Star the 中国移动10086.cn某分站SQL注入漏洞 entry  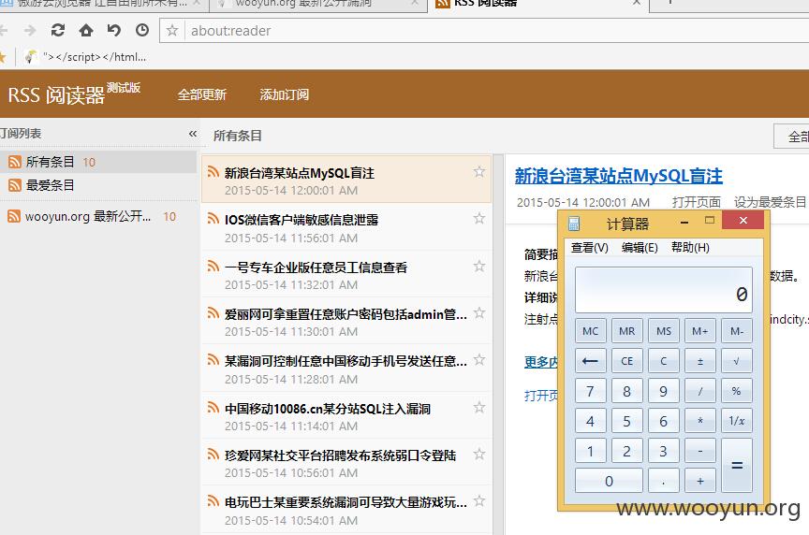(479, 407)
